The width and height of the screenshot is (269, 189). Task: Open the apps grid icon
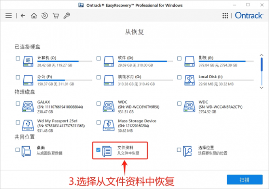(225, 15)
